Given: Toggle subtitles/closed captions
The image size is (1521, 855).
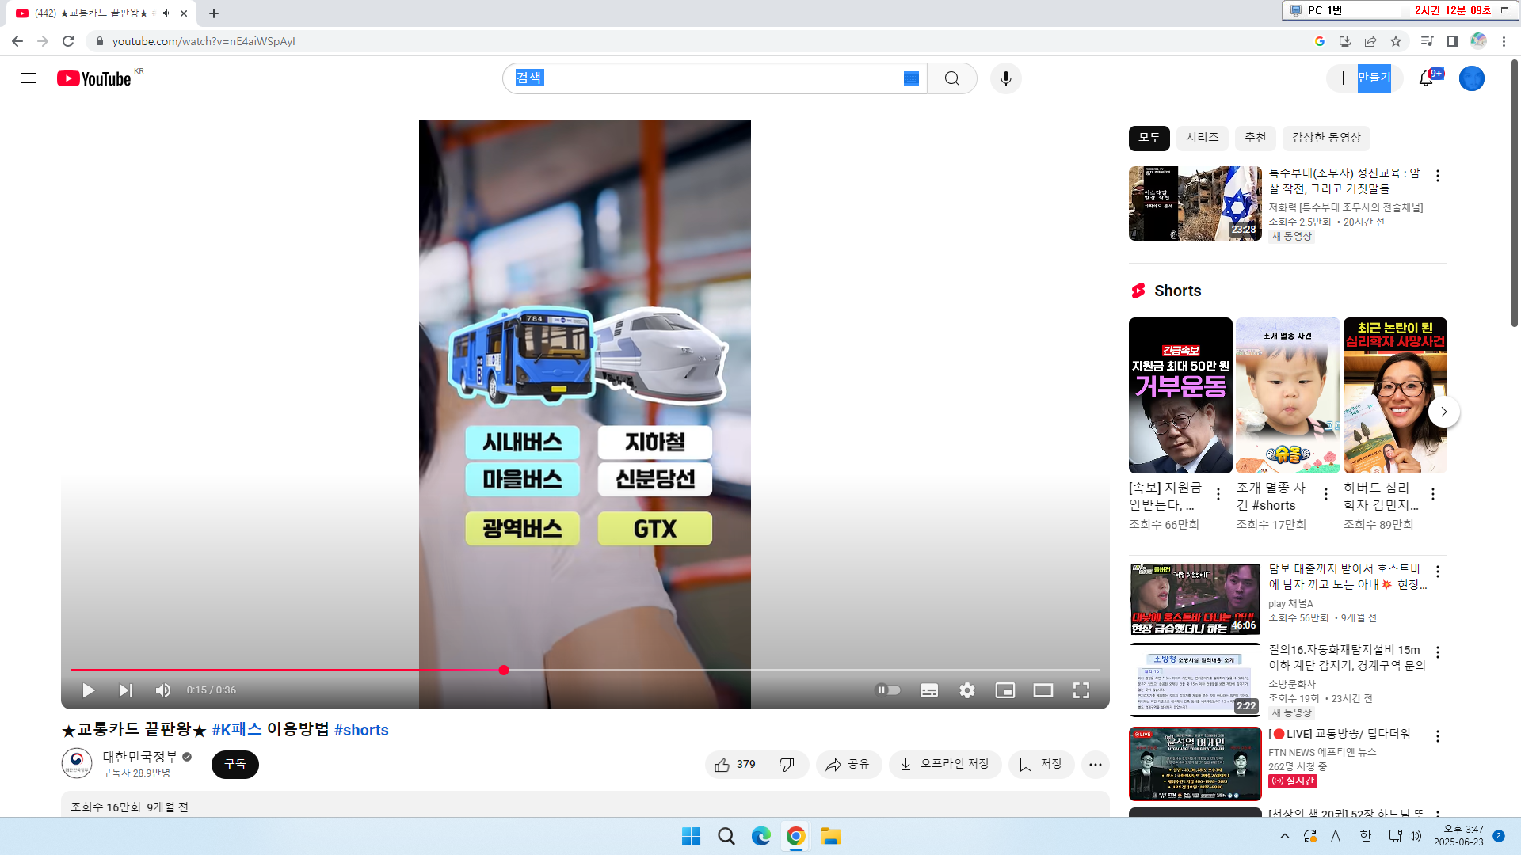Looking at the screenshot, I should tap(929, 690).
